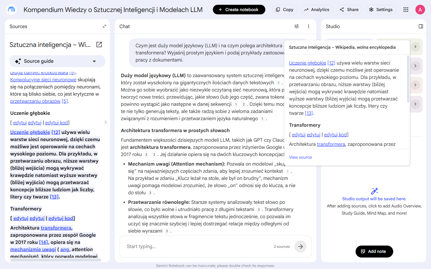Viewport: 431px width, 269px height.
Task: Click reference [13] in the citation popup
Action: [x=309, y=113]
